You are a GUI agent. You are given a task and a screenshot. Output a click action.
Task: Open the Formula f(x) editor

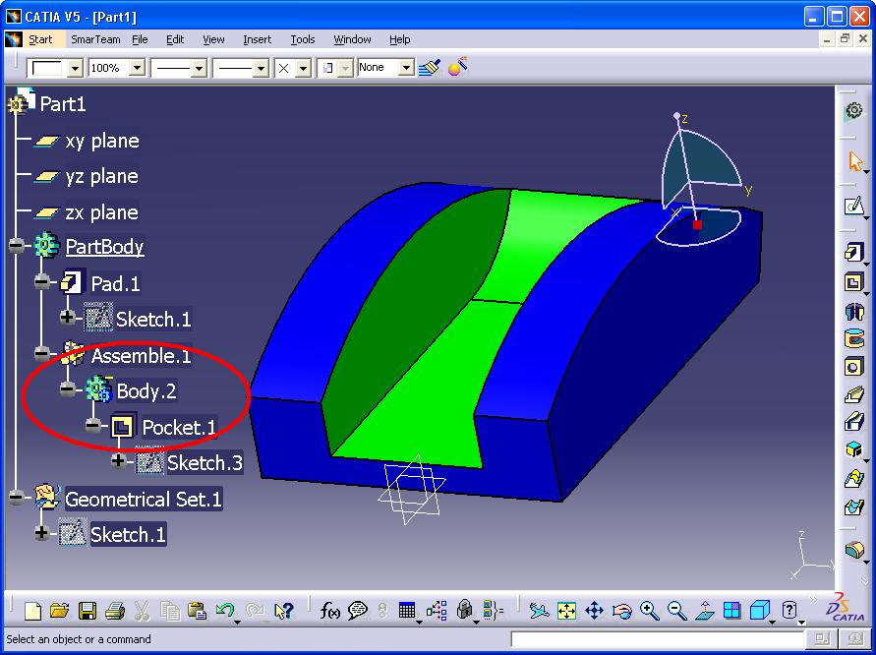(x=329, y=611)
